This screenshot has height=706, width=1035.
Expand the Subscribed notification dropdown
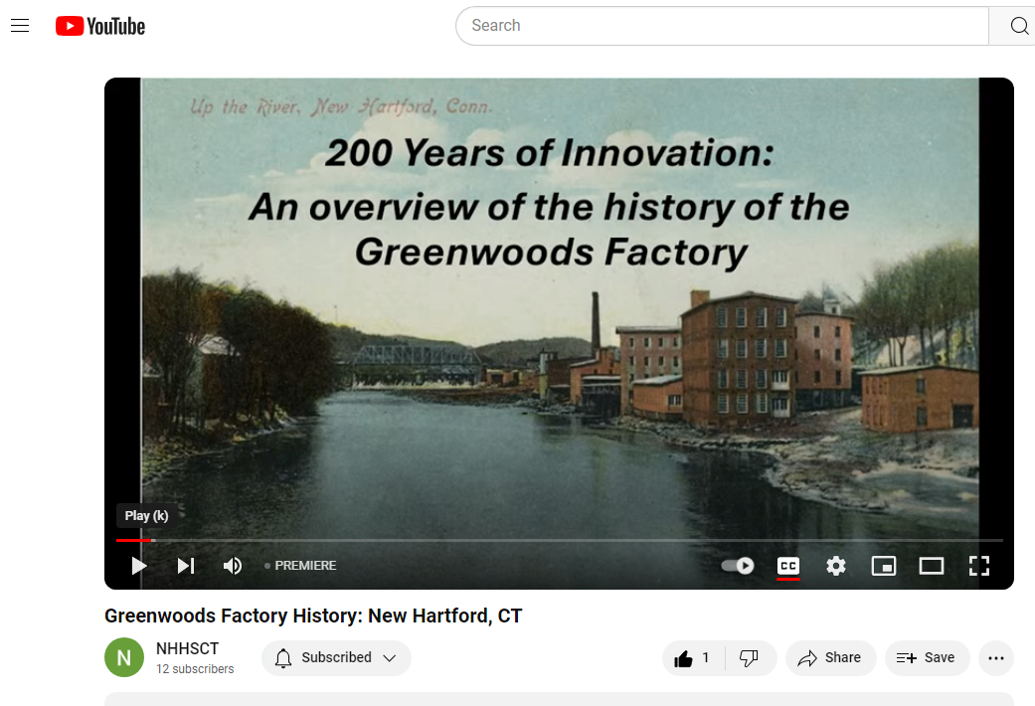pyautogui.click(x=336, y=657)
